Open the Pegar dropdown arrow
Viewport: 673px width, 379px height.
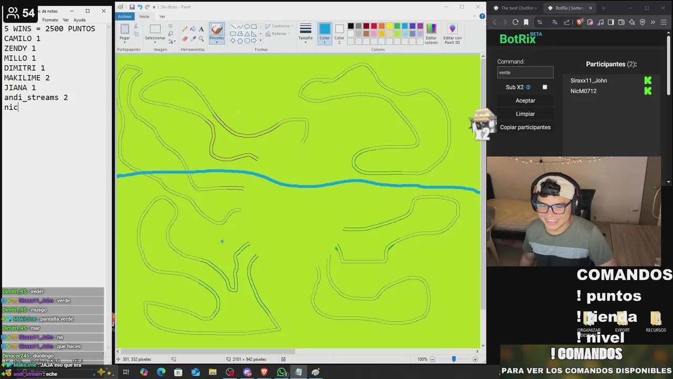(x=124, y=43)
